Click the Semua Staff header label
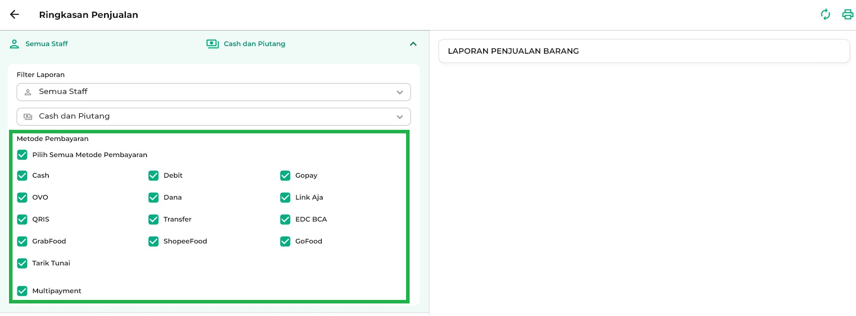 click(47, 44)
